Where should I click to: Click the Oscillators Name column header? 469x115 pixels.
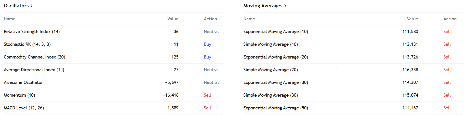[x=10, y=19]
